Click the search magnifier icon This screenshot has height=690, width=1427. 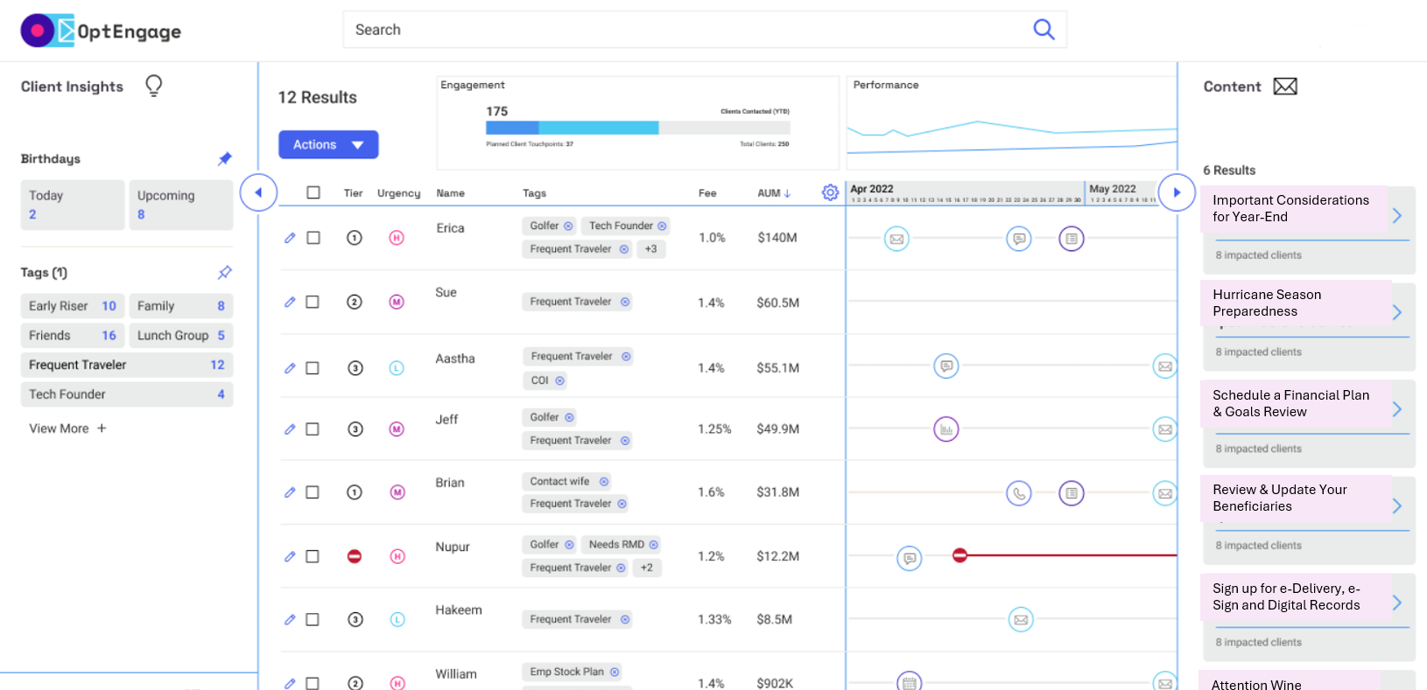click(1044, 30)
